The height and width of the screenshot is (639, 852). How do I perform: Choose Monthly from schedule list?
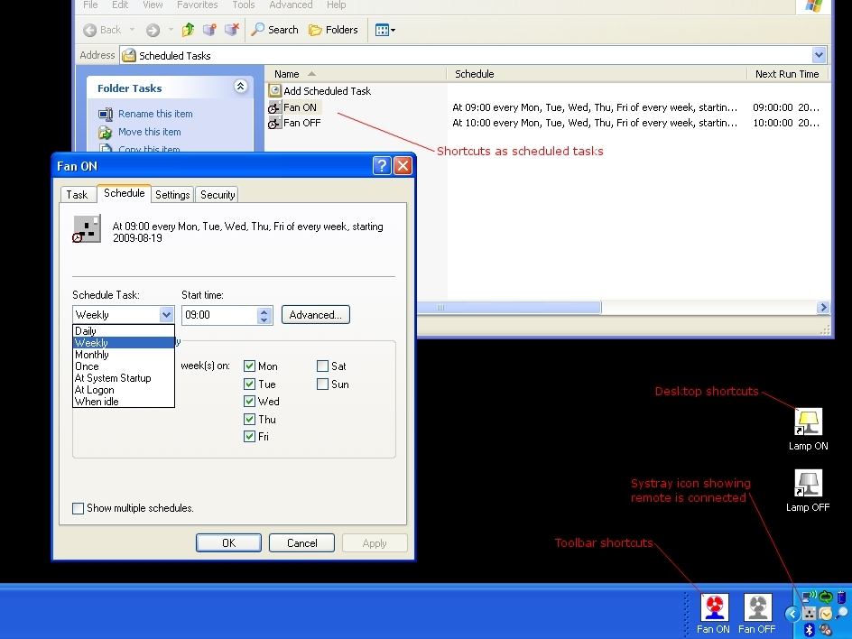point(124,355)
